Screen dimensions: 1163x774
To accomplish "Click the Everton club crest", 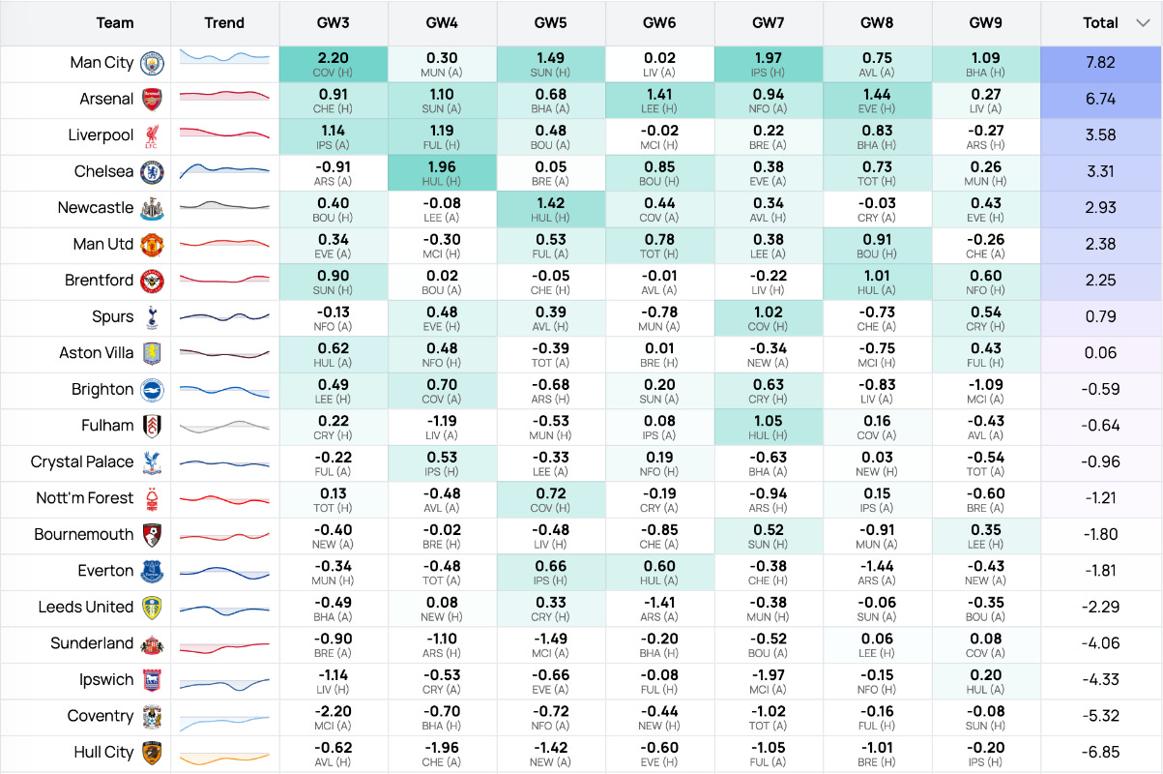I will pyautogui.click(x=152, y=572).
